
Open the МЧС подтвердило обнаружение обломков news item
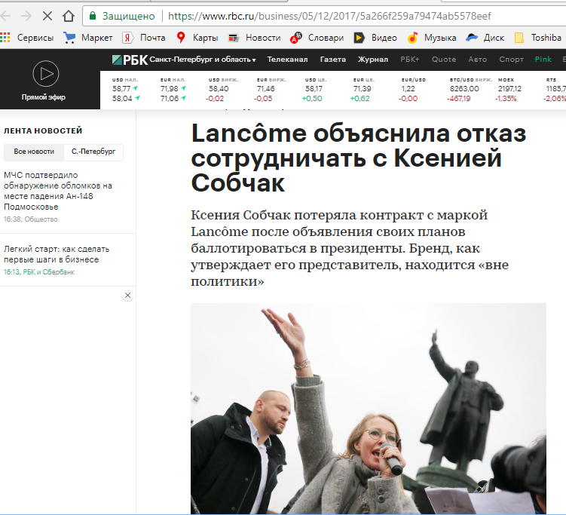58,191
